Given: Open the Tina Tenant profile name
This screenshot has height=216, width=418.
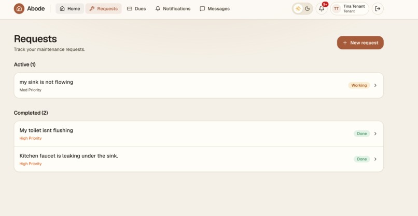Looking at the screenshot, I should click(x=354, y=6).
